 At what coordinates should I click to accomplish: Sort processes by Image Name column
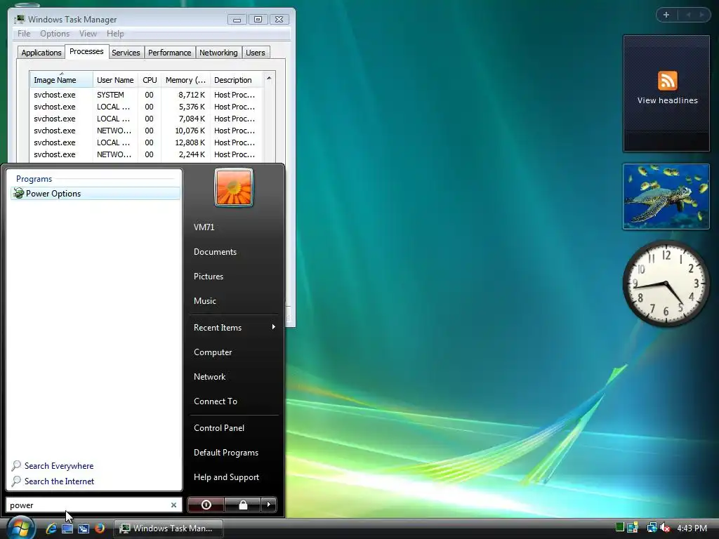click(61, 80)
